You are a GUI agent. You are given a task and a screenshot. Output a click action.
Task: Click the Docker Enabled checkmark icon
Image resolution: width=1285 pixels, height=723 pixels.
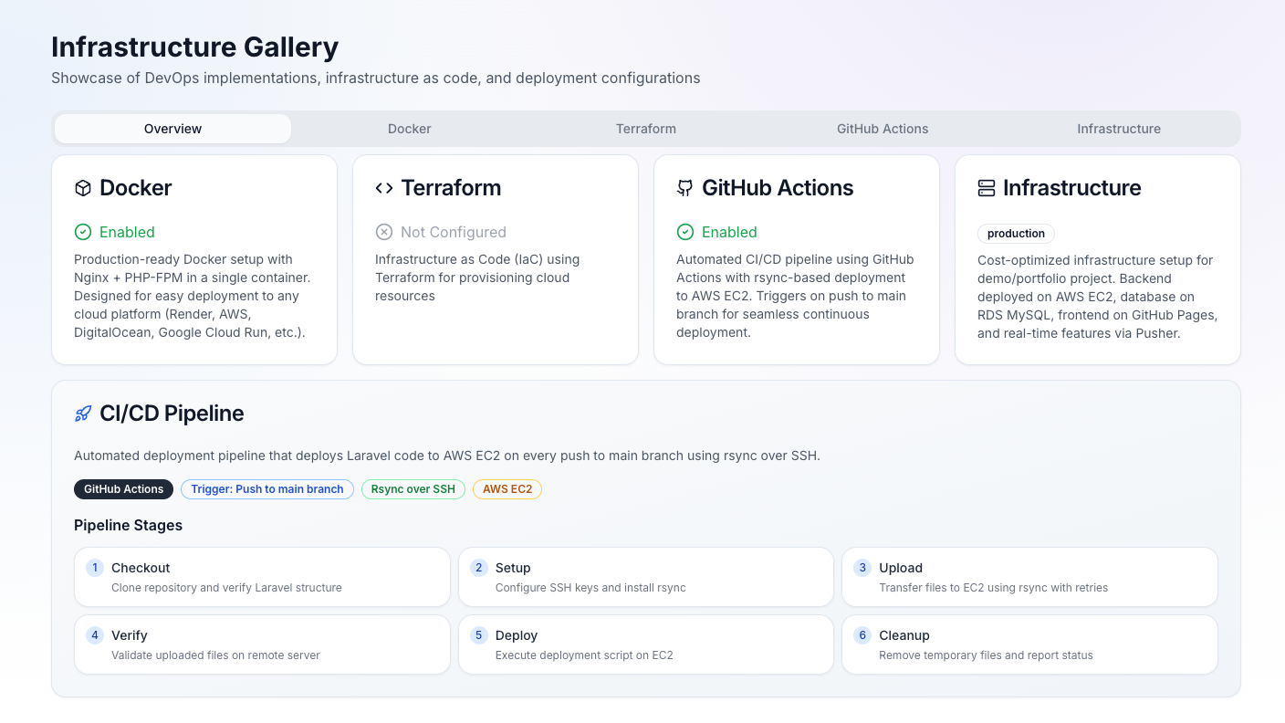click(83, 232)
